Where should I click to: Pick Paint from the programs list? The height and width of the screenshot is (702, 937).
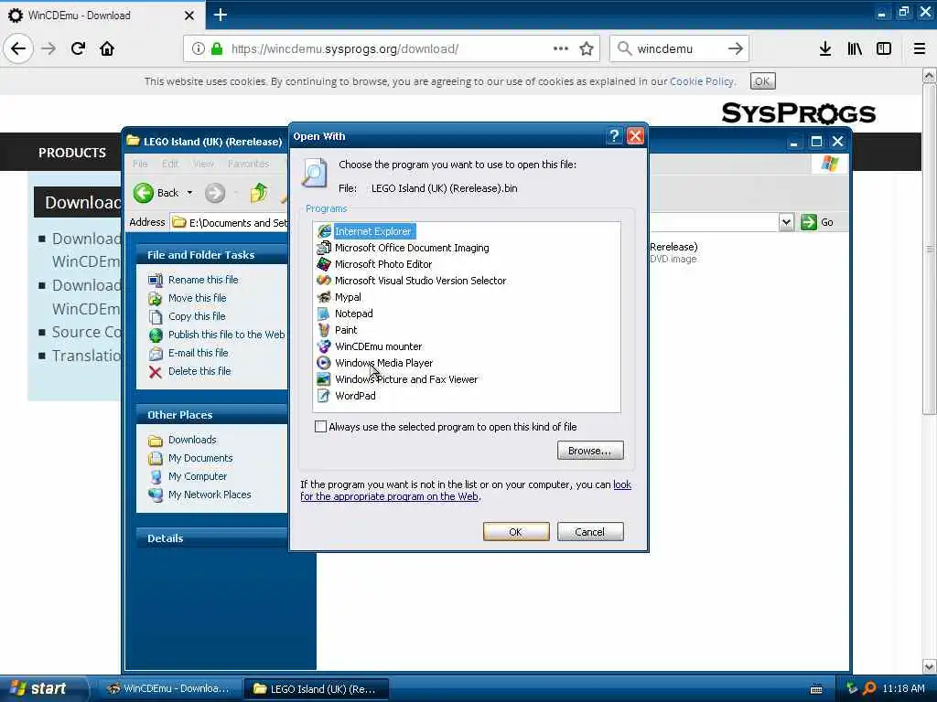(x=345, y=330)
